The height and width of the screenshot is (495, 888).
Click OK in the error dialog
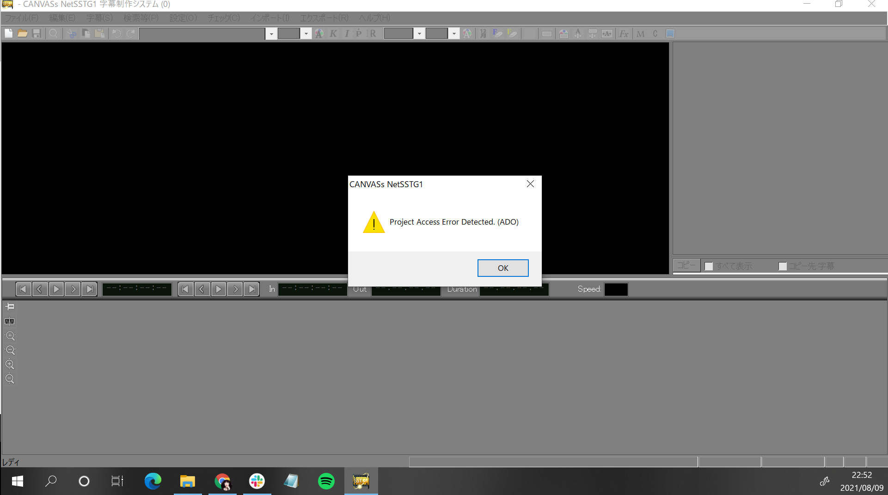tap(502, 268)
